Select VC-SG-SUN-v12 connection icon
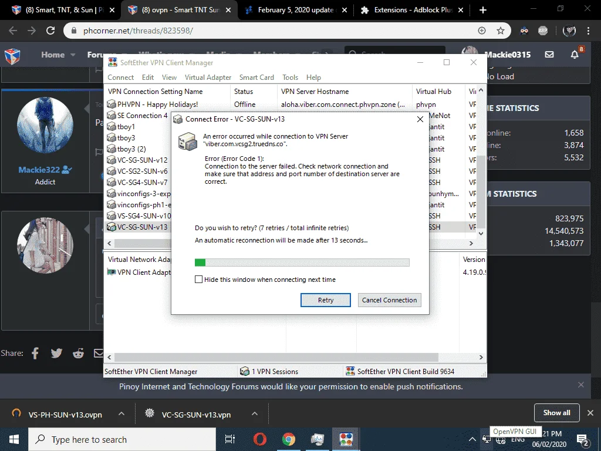The image size is (601, 451). tap(111, 160)
